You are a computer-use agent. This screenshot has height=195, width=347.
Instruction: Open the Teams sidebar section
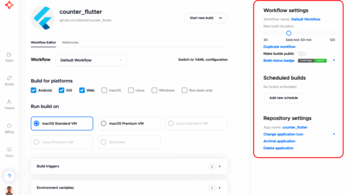pyautogui.click(x=9, y=105)
